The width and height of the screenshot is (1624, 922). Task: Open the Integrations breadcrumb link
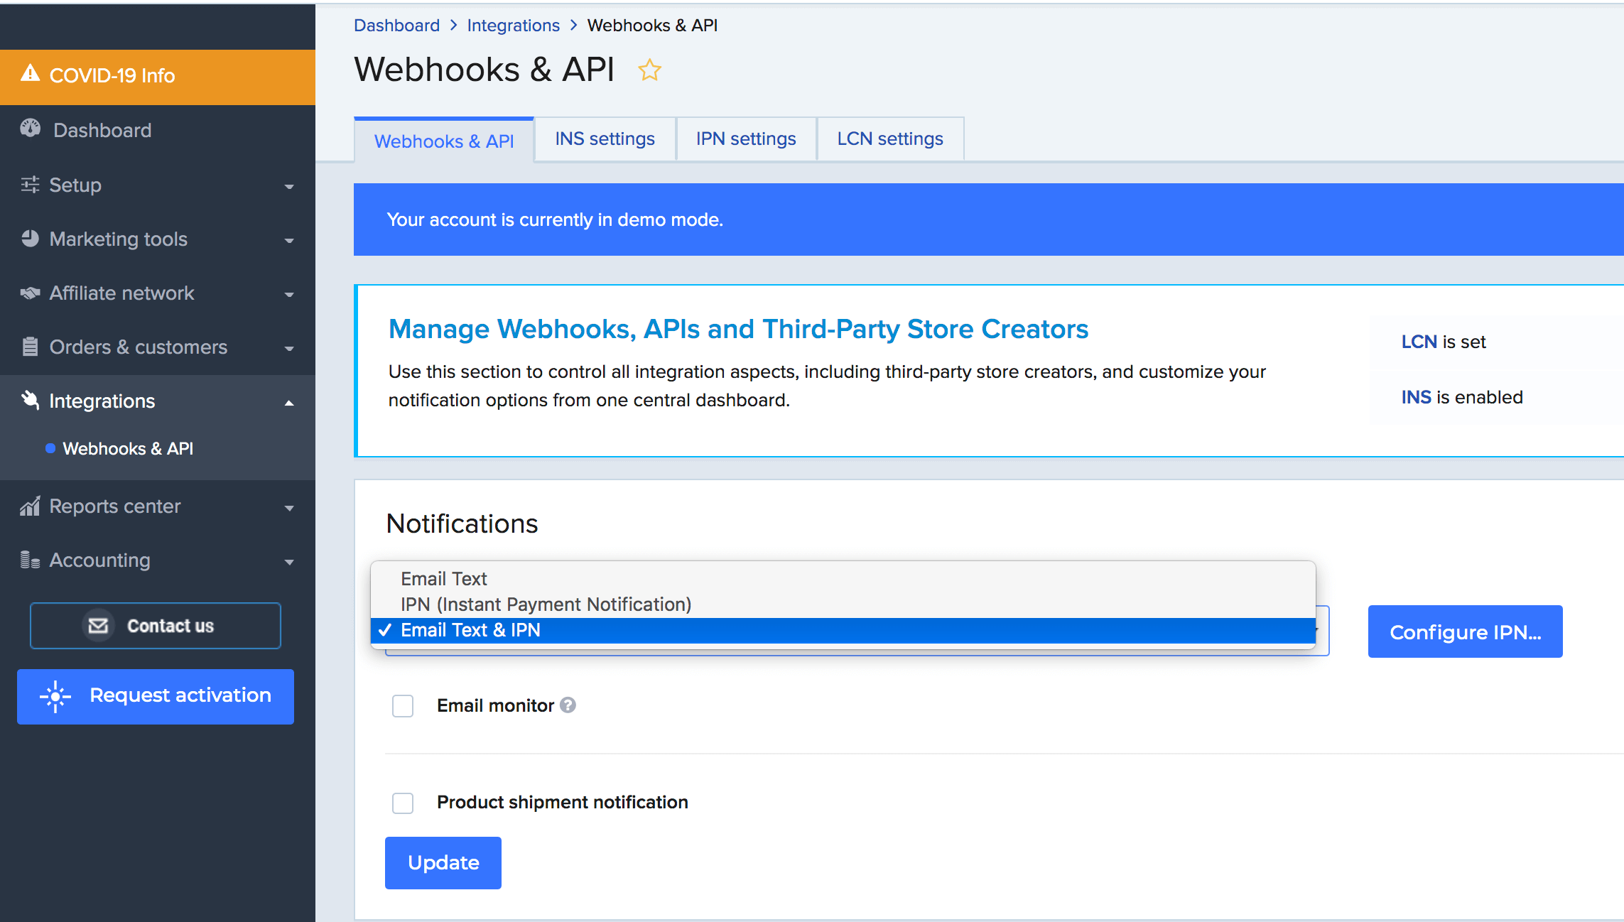[x=513, y=26]
